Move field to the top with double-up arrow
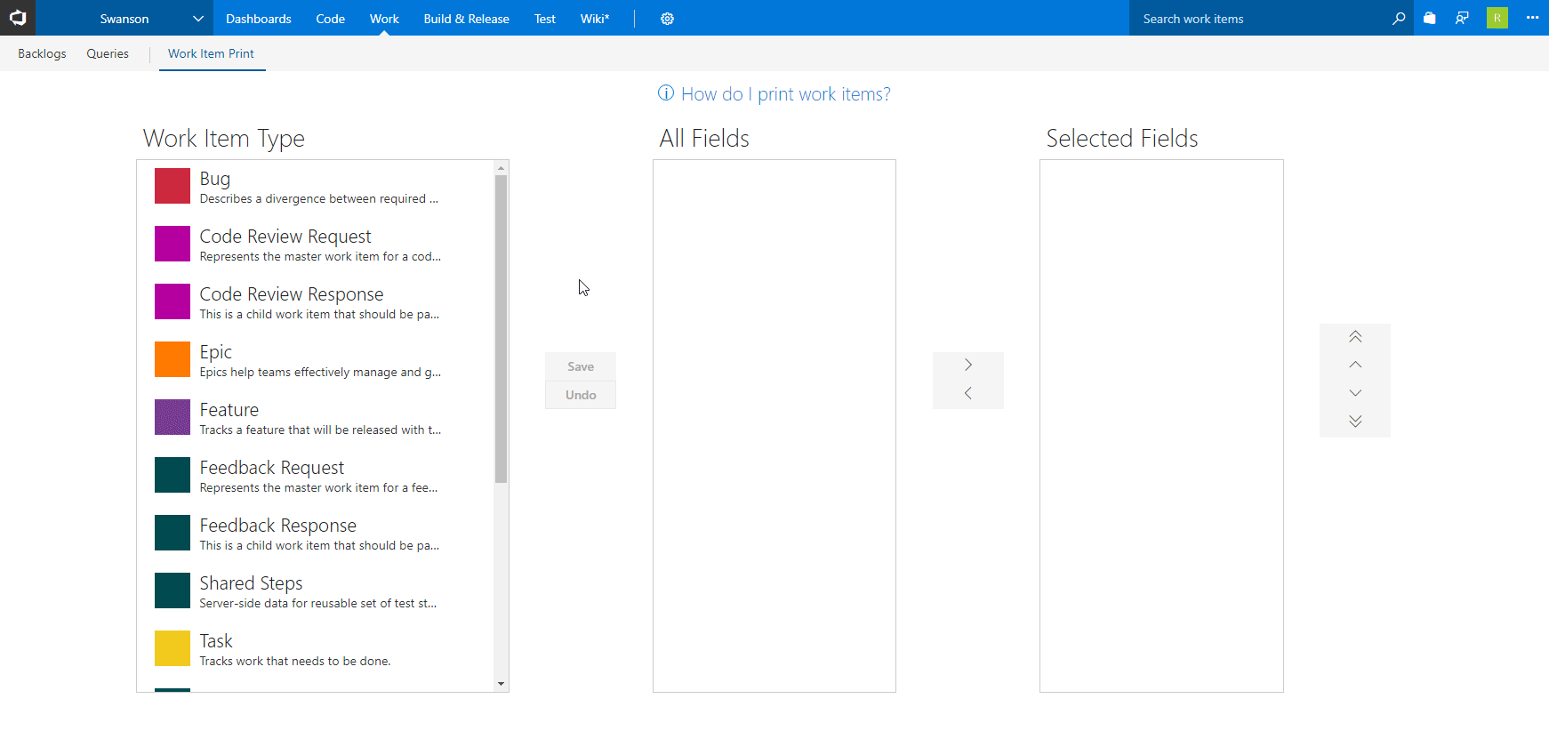The image size is (1549, 747). 1355,337
